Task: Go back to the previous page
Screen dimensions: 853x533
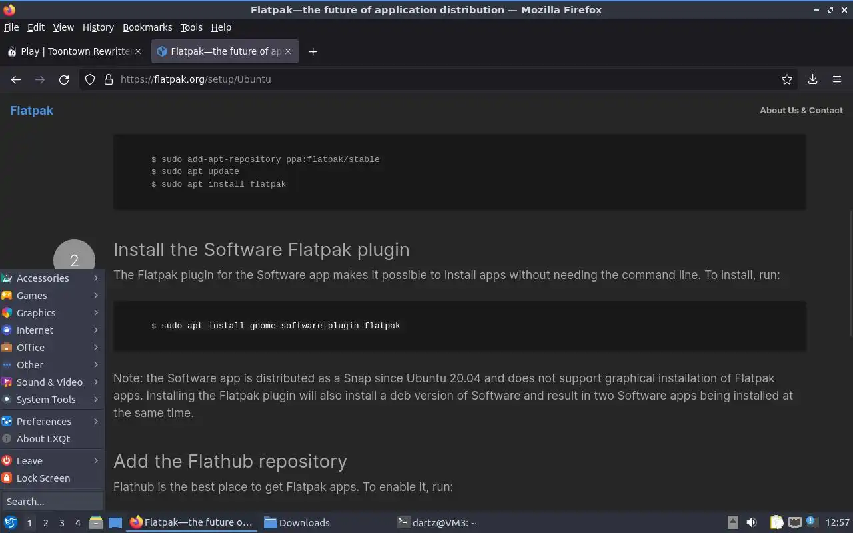Action: (x=16, y=79)
